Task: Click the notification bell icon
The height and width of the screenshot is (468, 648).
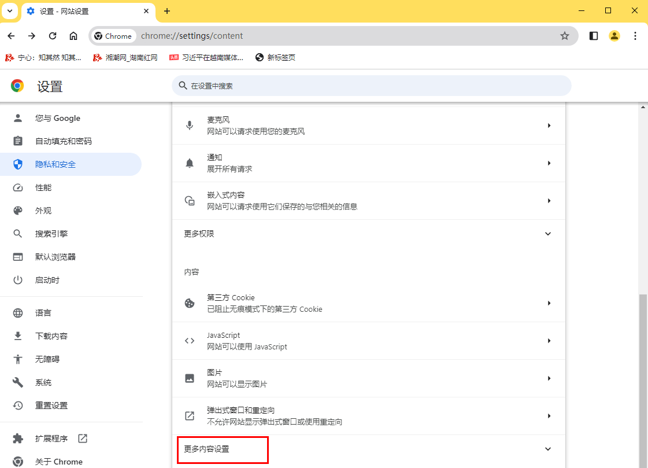Action: tap(189, 163)
